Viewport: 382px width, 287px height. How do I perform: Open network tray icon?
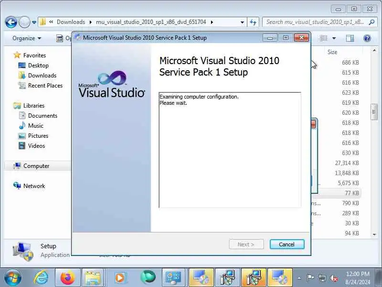point(322,278)
